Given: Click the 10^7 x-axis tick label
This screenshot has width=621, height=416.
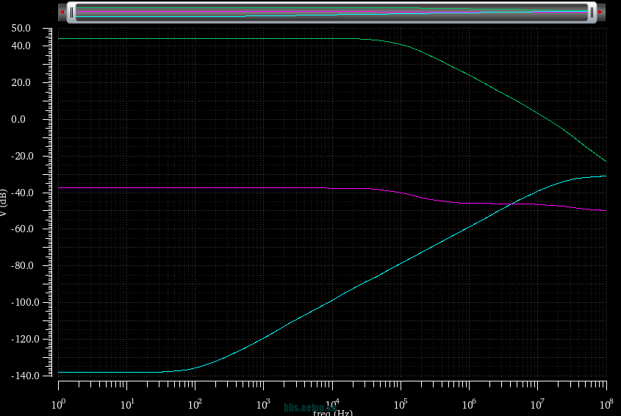Looking at the screenshot, I should click(538, 404).
